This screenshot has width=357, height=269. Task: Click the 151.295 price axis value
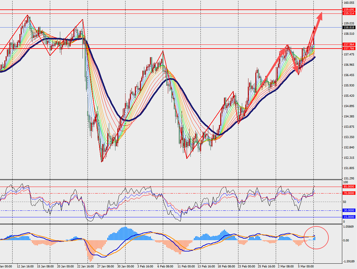pyautogui.click(x=349, y=178)
